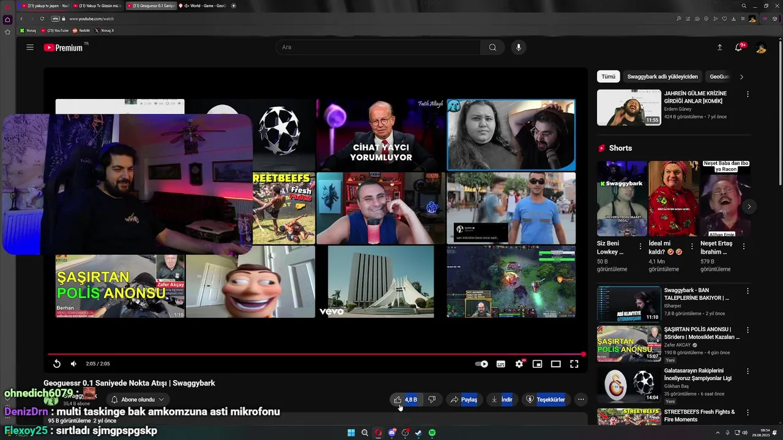Open the account avatar menu
783x440 pixels.
point(761,48)
